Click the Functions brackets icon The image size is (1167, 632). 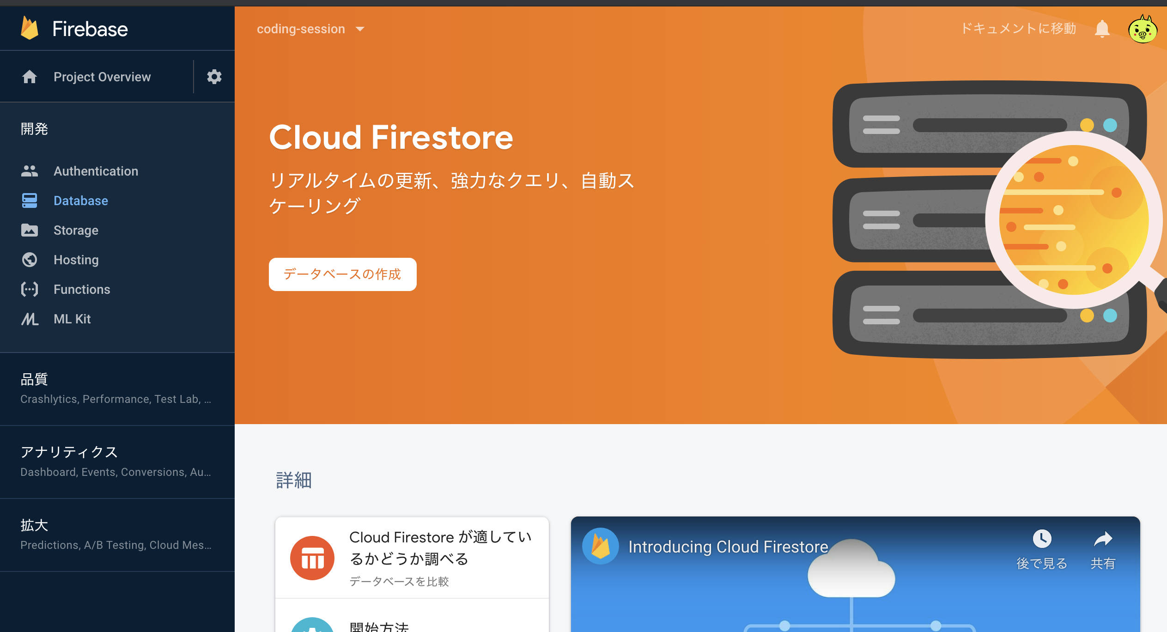pyautogui.click(x=30, y=289)
